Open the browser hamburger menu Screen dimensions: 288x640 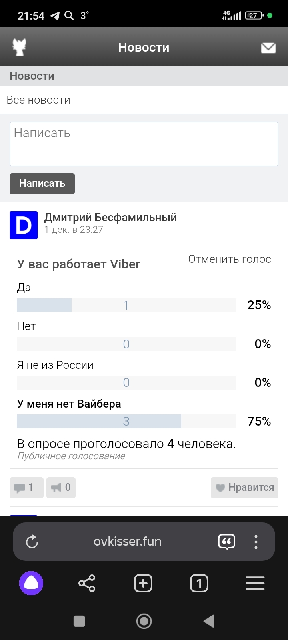point(255,584)
